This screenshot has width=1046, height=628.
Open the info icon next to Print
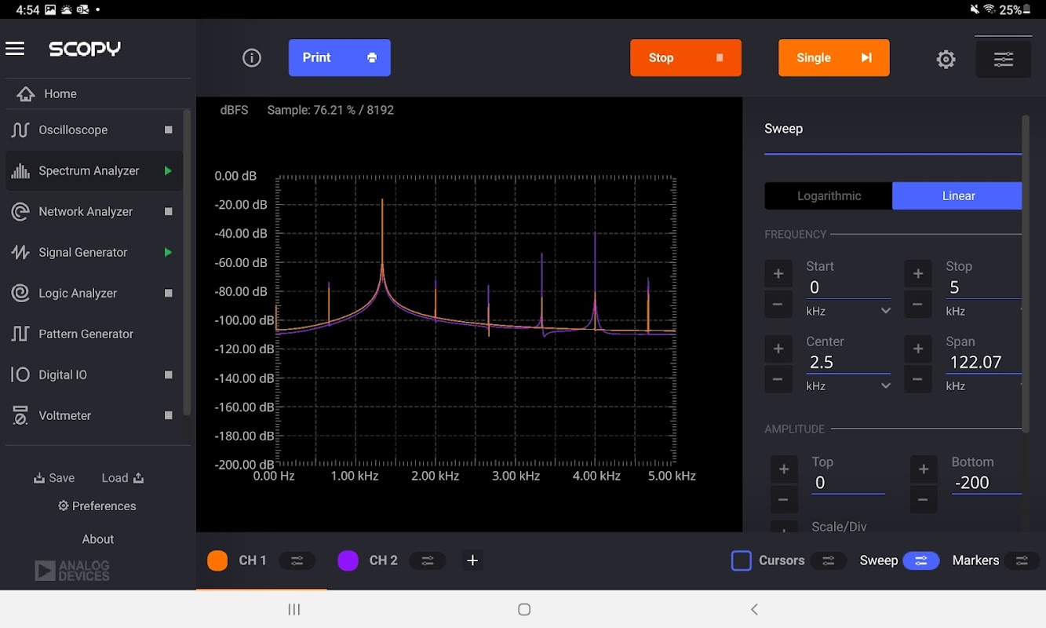click(252, 58)
